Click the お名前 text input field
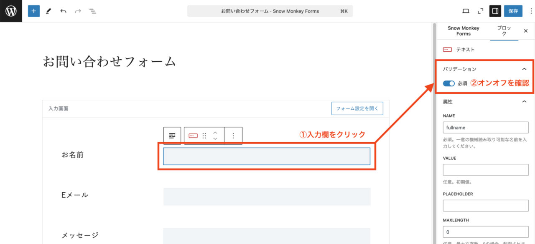The height and width of the screenshot is (244, 535). point(267,156)
